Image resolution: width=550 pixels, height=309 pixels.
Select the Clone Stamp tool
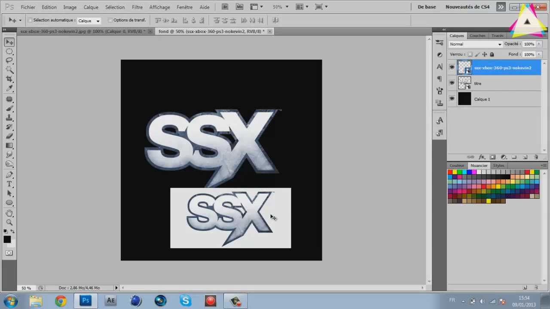point(9,118)
